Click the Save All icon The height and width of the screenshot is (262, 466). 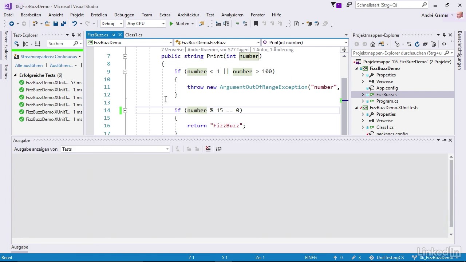pos(64,24)
